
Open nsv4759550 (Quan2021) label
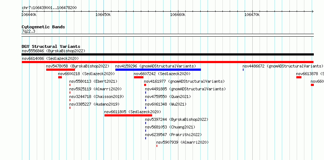[x=168, y=97]
